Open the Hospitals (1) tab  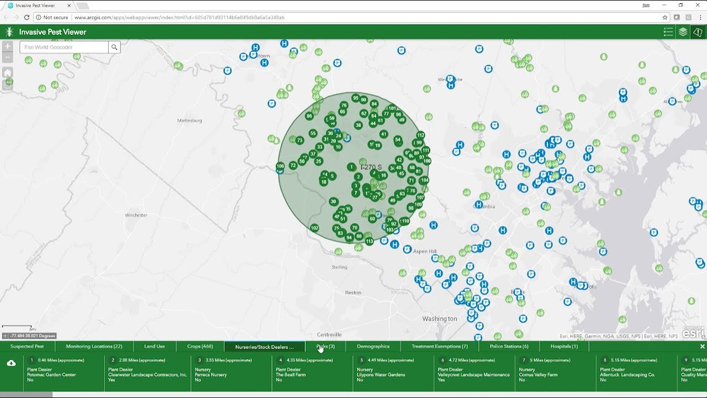(x=564, y=347)
